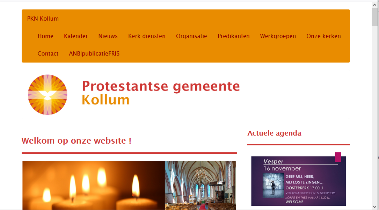Click the church interior photo
Screen dimensions: 379x210
click(x=201, y=185)
